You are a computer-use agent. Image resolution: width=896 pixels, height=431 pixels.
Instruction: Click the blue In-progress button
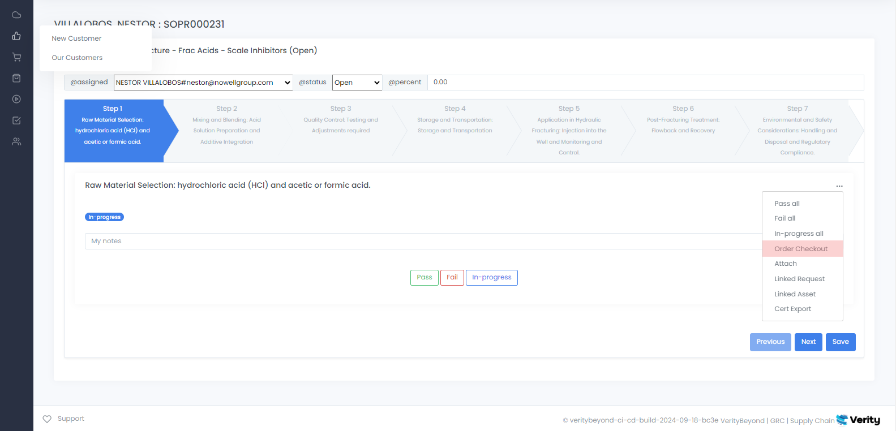pyautogui.click(x=492, y=278)
